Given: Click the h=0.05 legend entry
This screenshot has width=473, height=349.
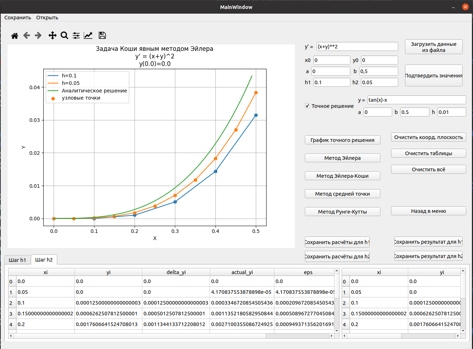Looking at the screenshot, I should [71, 83].
